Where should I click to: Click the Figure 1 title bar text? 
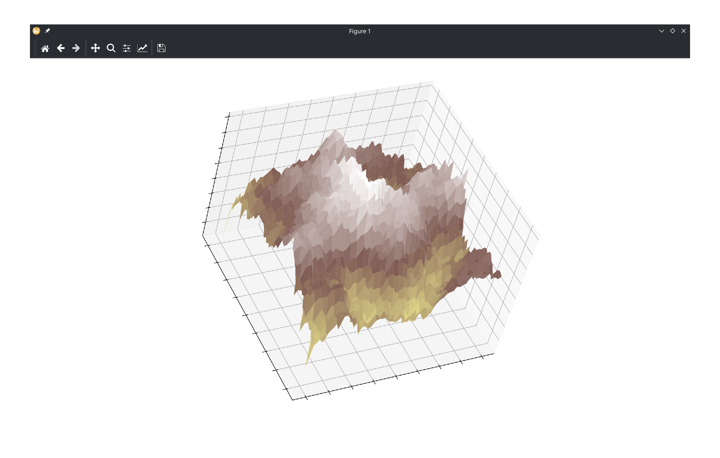pyautogui.click(x=360, y=31)
